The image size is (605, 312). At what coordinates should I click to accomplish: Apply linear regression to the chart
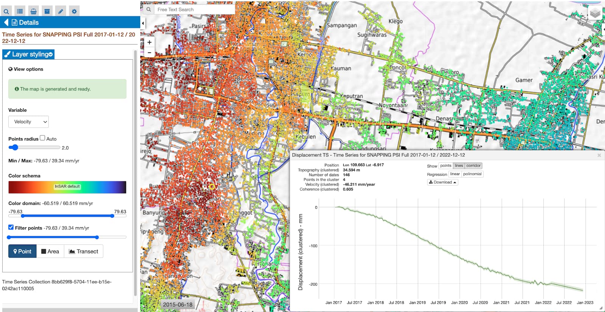pos(455,174)
